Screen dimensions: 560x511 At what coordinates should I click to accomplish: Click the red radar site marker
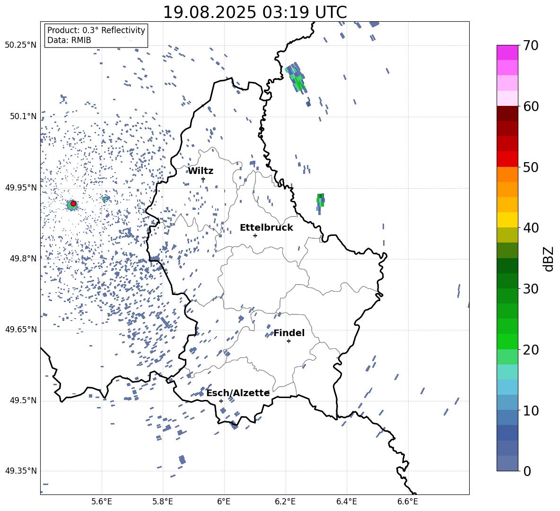[73, 203]
